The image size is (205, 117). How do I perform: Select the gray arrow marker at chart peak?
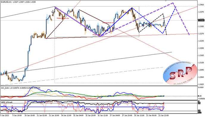tap(53, 12)
